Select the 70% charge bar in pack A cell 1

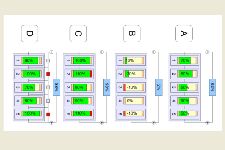coord(187,61)
